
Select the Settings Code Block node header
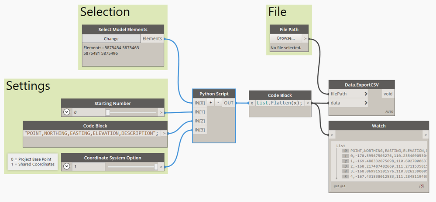(x=95, y=126)
